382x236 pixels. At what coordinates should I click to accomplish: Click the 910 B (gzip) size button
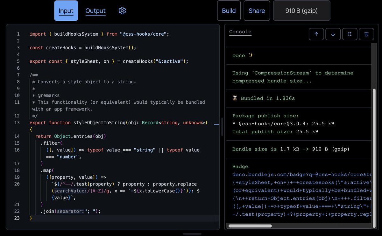coord(301,10)
